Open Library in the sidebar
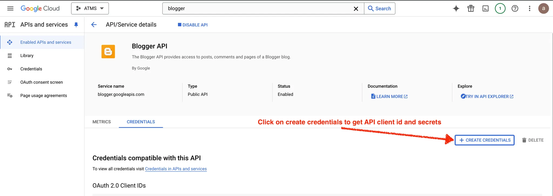The width and height of the screenshot is (553, 196). (27, 55)
